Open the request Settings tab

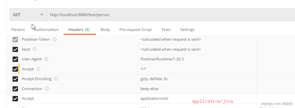(187, 30)
